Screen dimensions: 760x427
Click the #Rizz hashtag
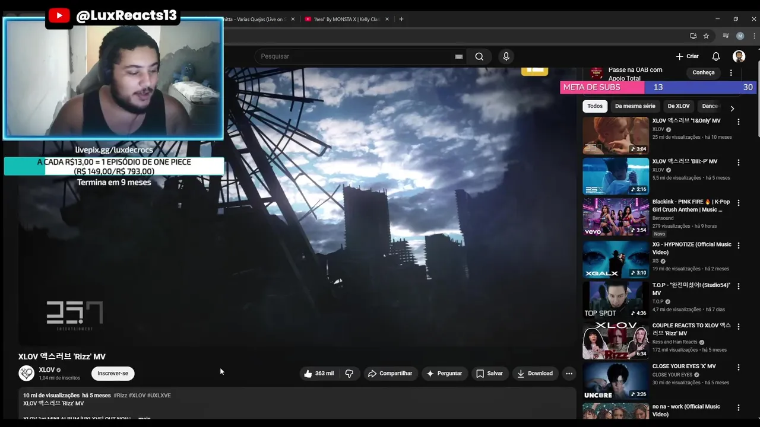point(121,396)
